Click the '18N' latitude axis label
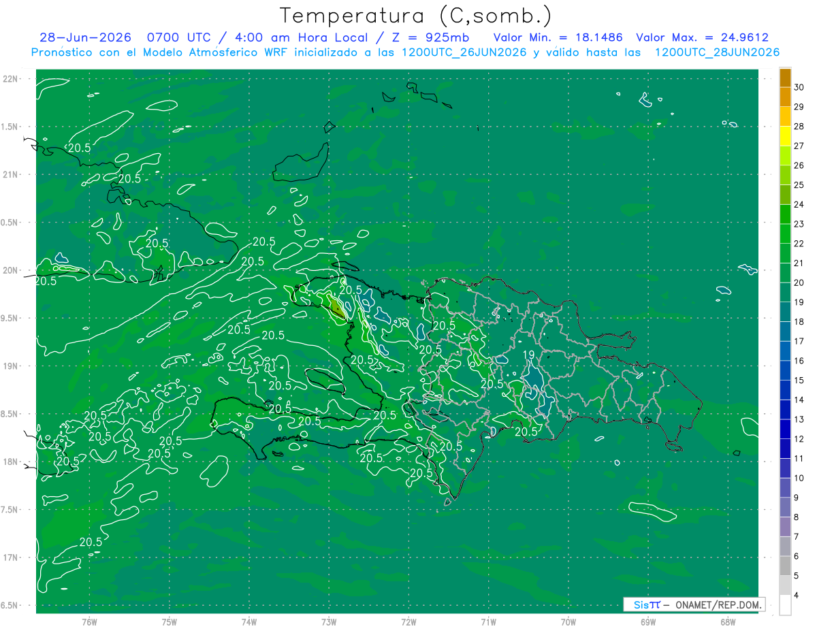This screenshot has width=817, height=631. (11, 462)
